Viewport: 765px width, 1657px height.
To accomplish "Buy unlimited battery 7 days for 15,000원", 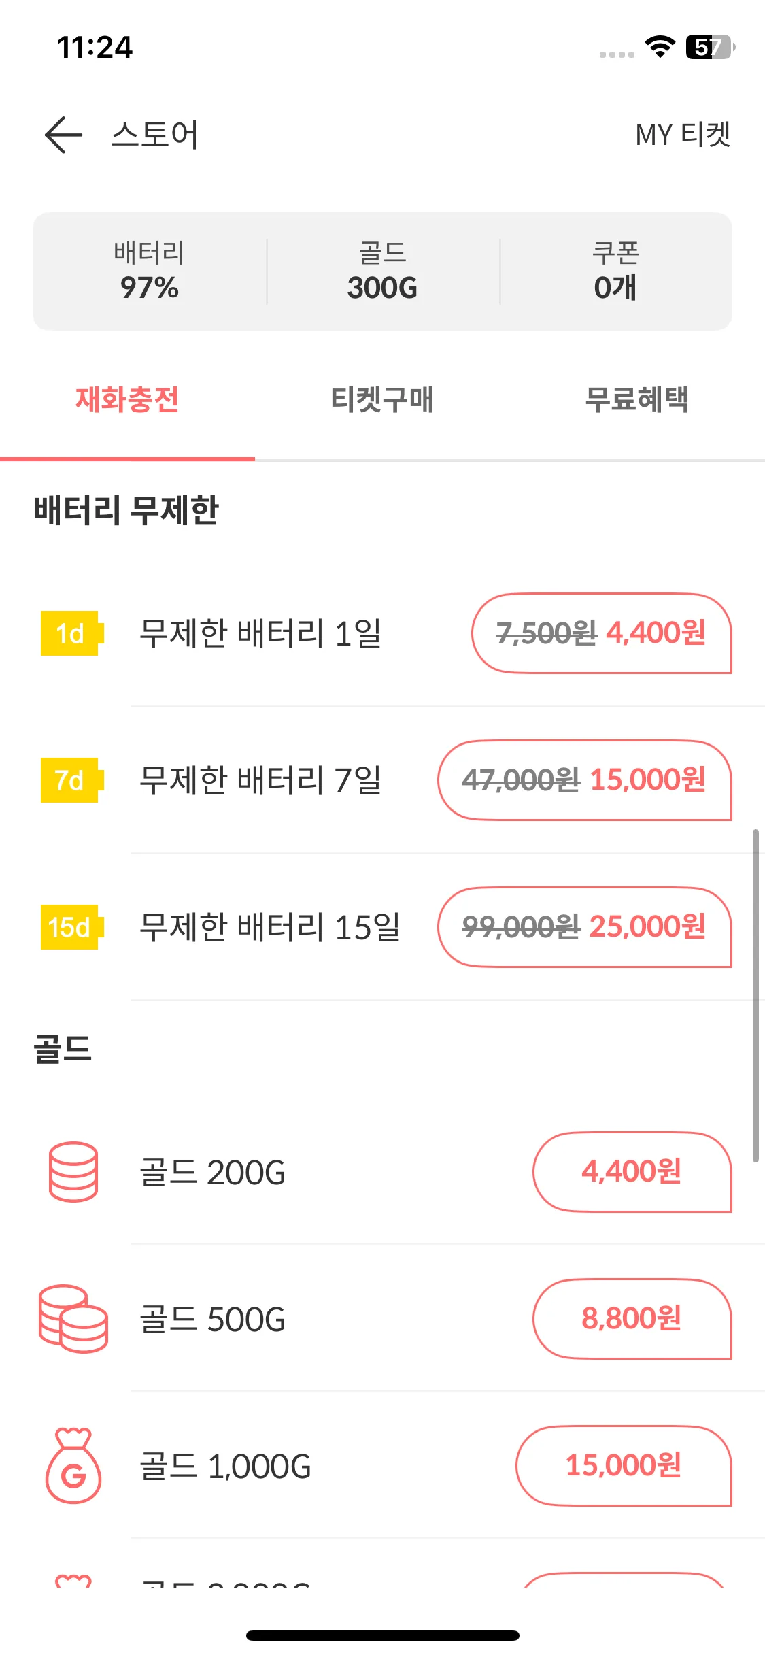I will tap(585, 780).
